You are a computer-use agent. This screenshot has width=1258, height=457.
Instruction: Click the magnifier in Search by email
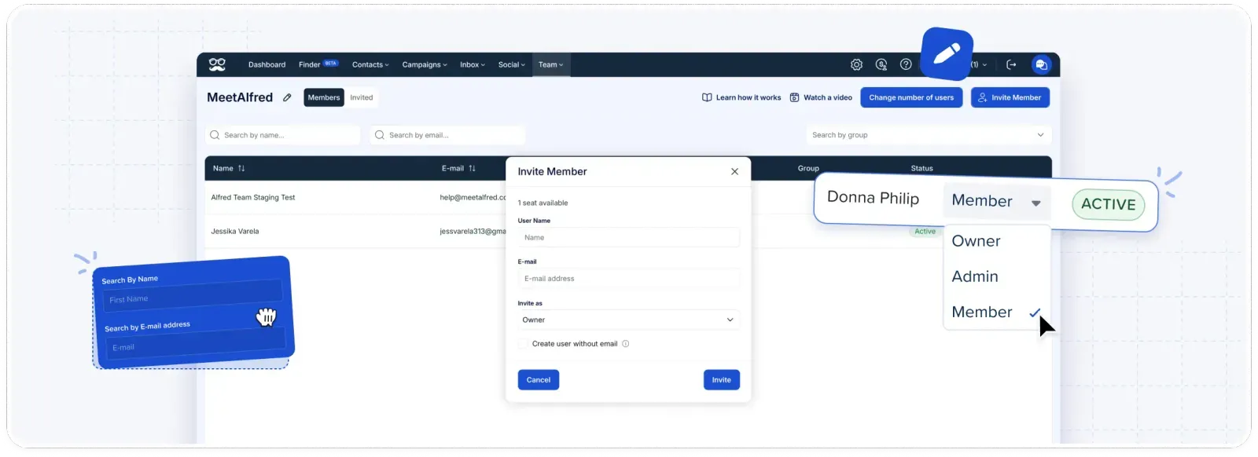click(x=380, y=135)
